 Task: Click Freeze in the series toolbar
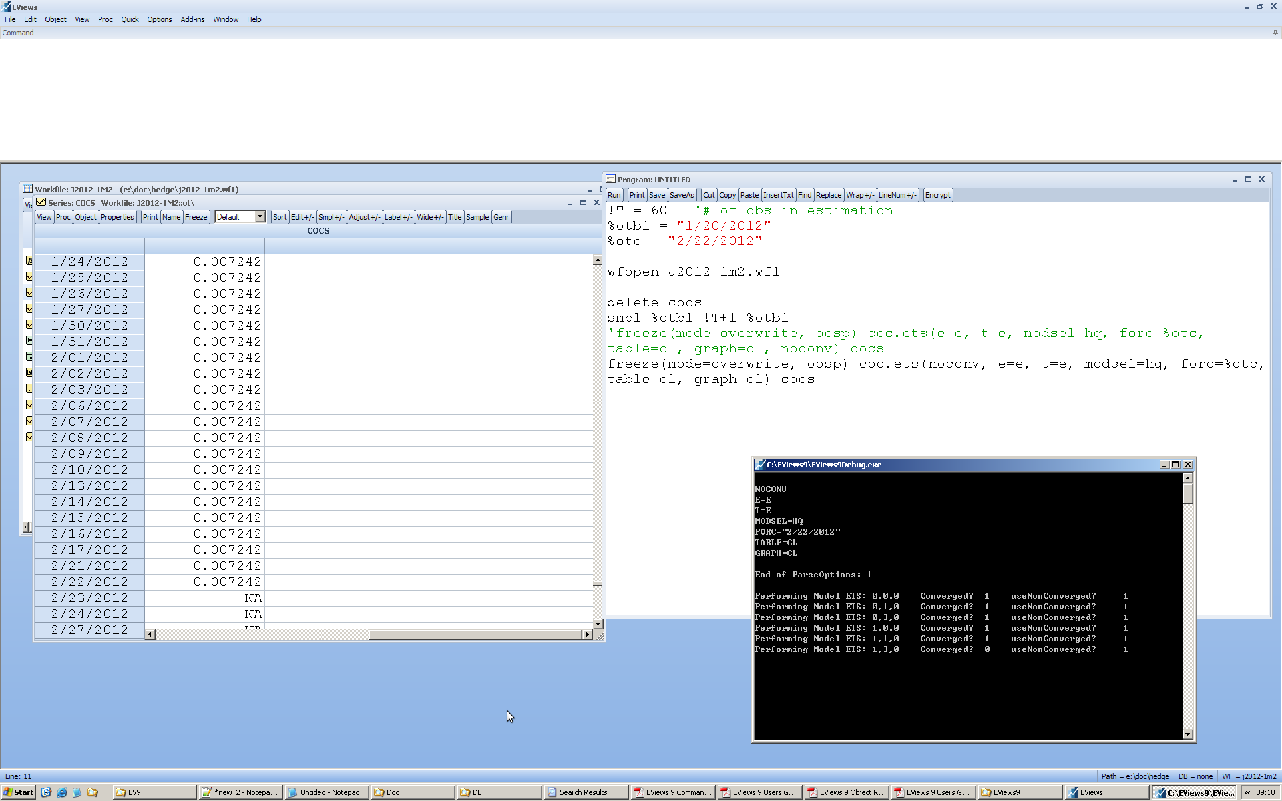click(x=196, y=217)
